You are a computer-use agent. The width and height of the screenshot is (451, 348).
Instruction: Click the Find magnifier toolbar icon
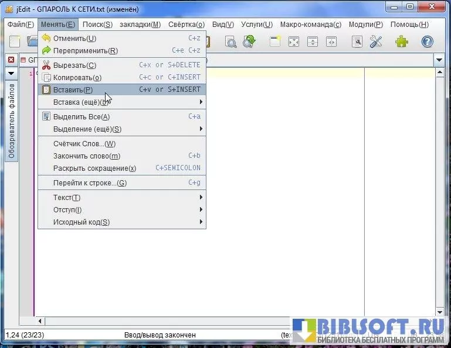[230, 42]
